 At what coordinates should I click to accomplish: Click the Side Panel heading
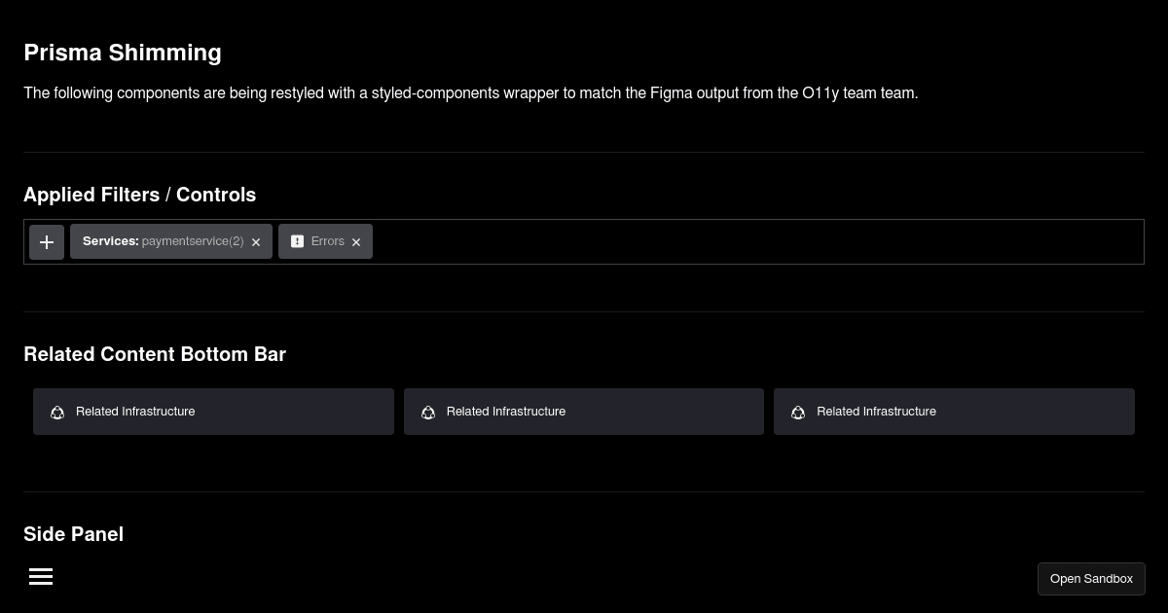pos(73,534)
